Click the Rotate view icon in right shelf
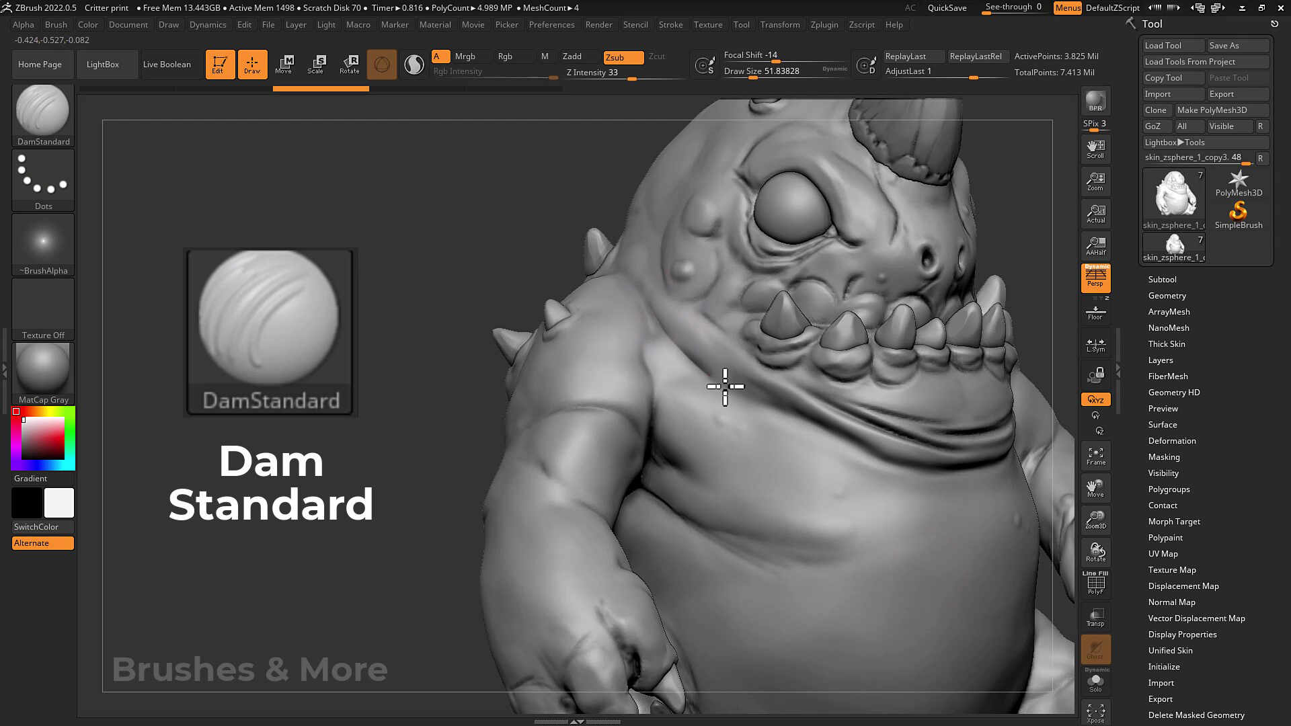The height and width of the screenshot is (726, 1291). (x=1095, y=552)
